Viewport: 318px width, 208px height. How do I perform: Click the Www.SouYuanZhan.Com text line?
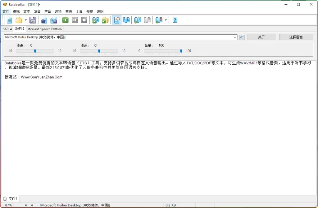click(x=42, y=77)
